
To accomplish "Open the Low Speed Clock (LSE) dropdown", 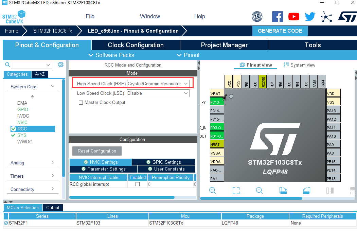I will click(158, 93).
